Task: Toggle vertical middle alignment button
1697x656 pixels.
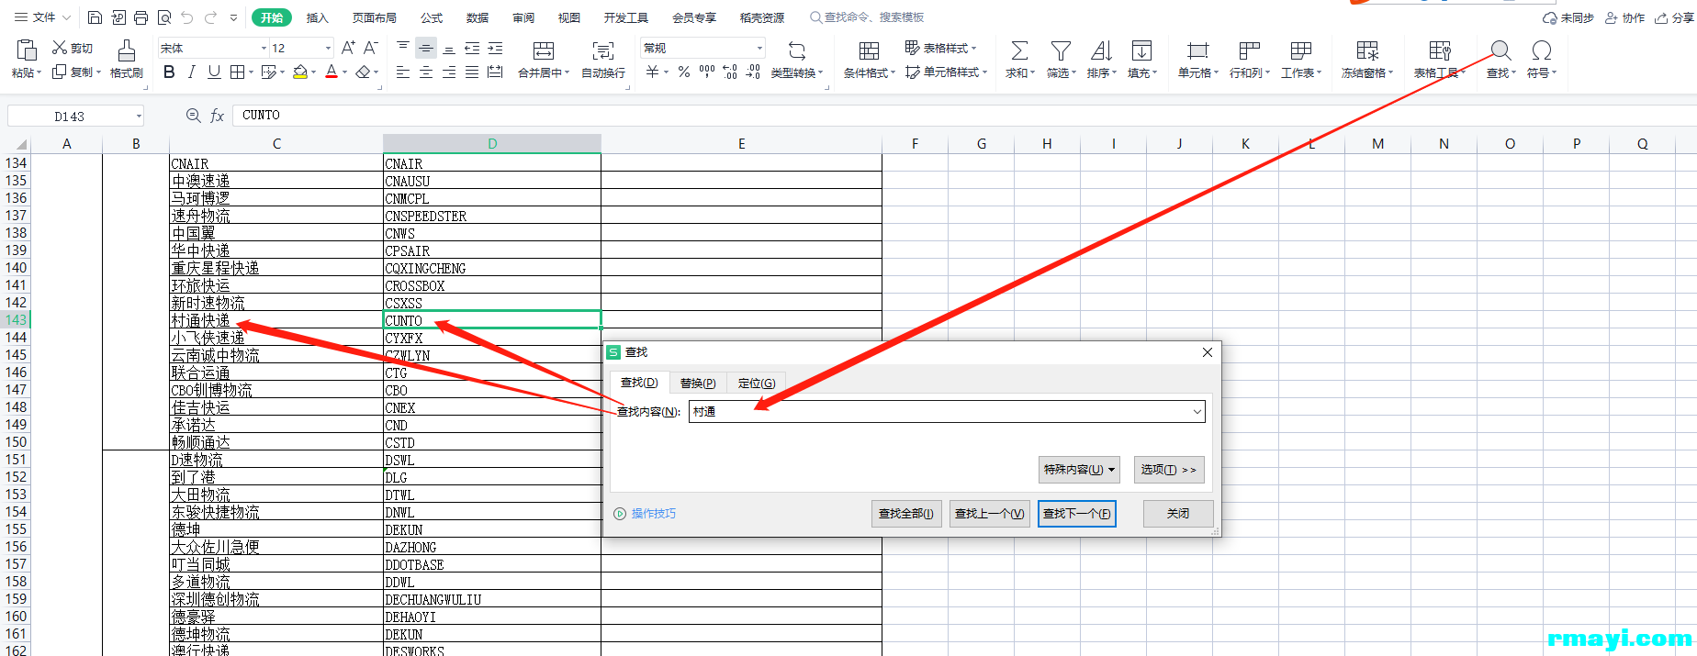Action: pos(426,48)
